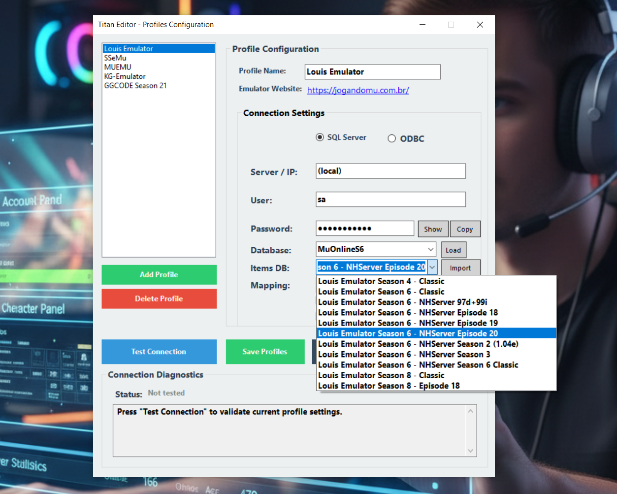The height and width of the screenshot is (494, 617).
Task: Select Louis Emulator Season 4 - Classic
Action: click(x=380, y=281)
